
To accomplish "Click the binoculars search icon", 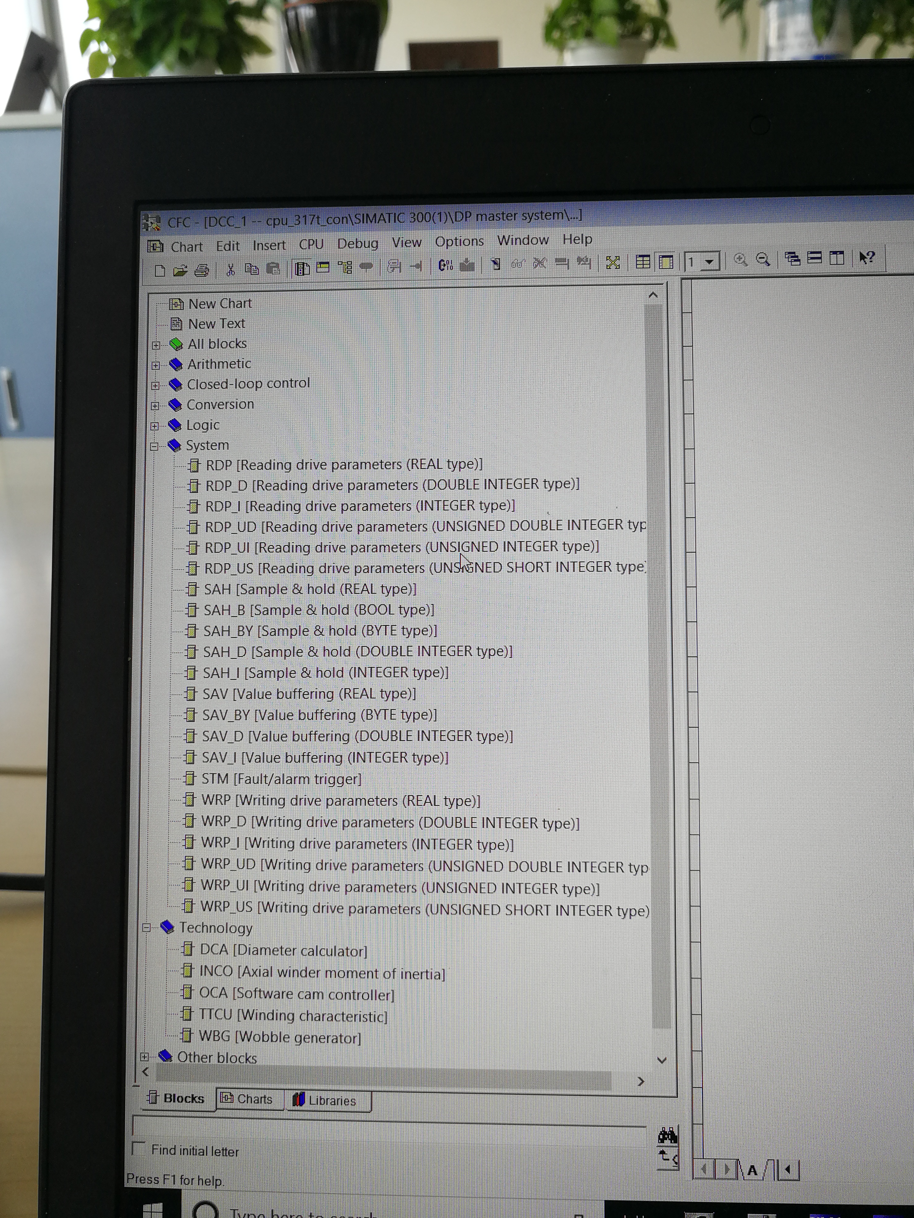I will click(x=667, y=1135).
